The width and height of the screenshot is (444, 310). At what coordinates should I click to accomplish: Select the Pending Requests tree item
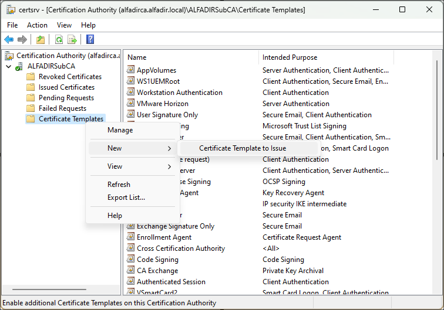(x=66, y=98)
